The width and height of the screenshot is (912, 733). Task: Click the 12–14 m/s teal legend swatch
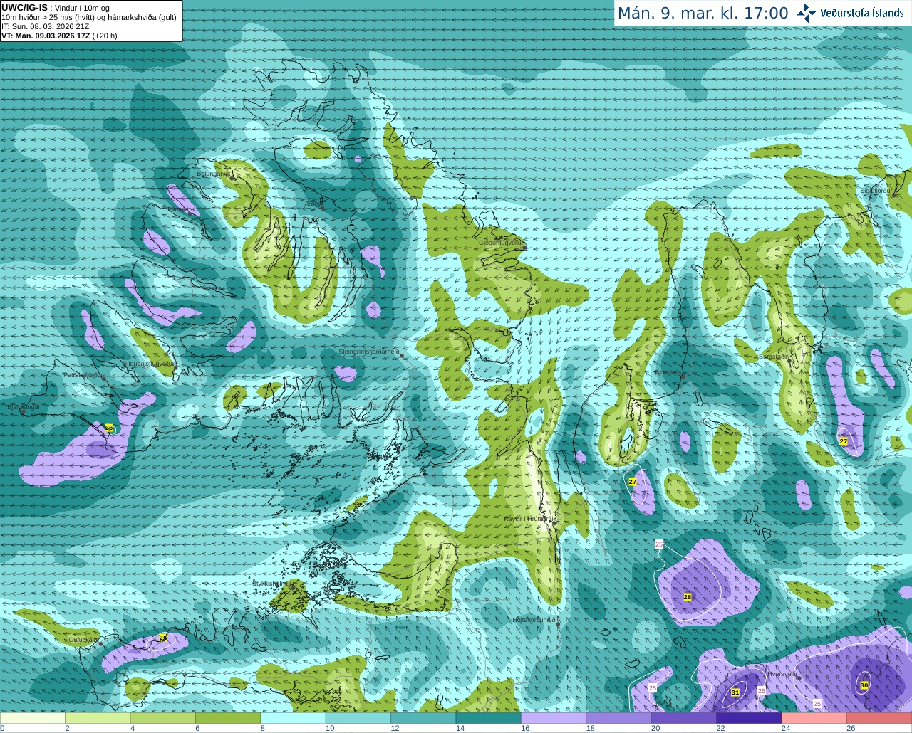pos(423,718)
